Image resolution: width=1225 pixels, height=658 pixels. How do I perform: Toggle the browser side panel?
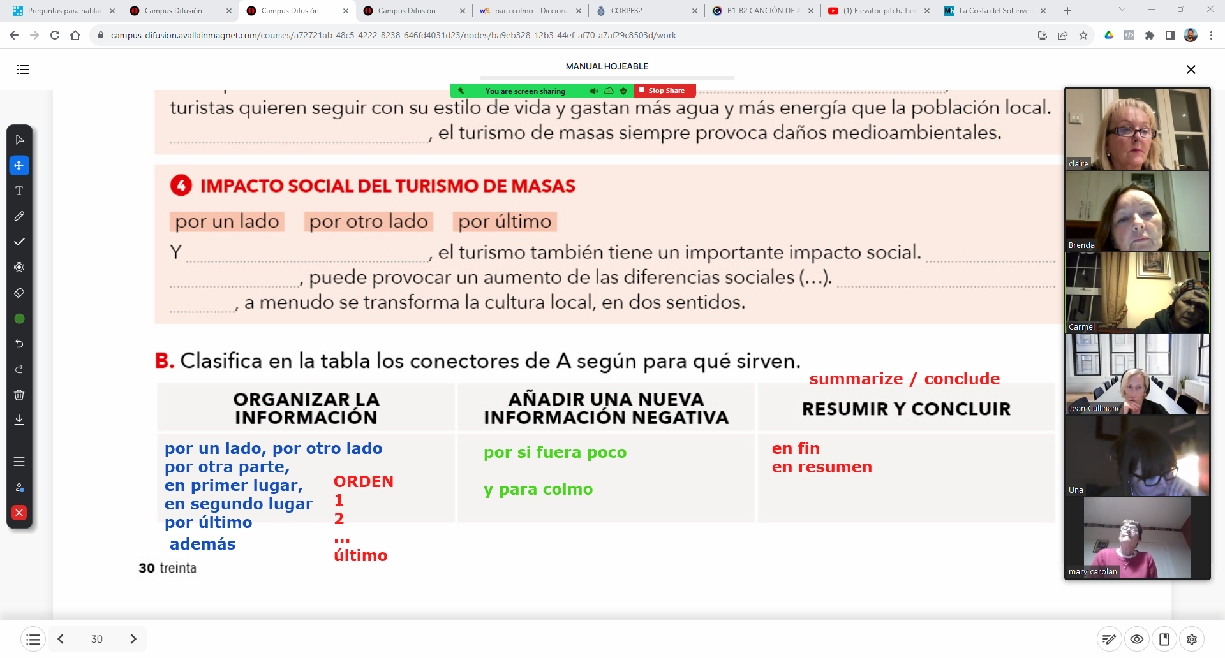click(x=1170, y=35)
